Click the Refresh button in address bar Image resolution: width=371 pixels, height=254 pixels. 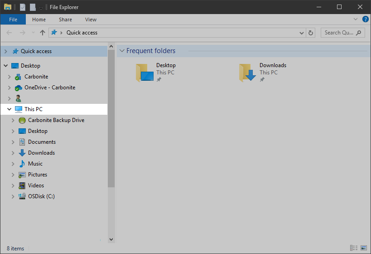(311, 33)
